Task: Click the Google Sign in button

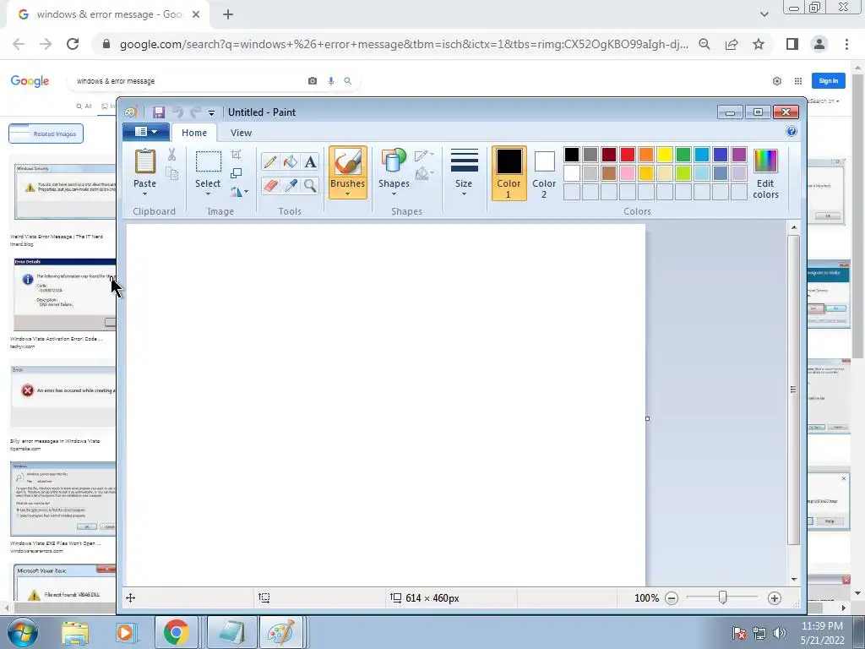Action: 828,80
